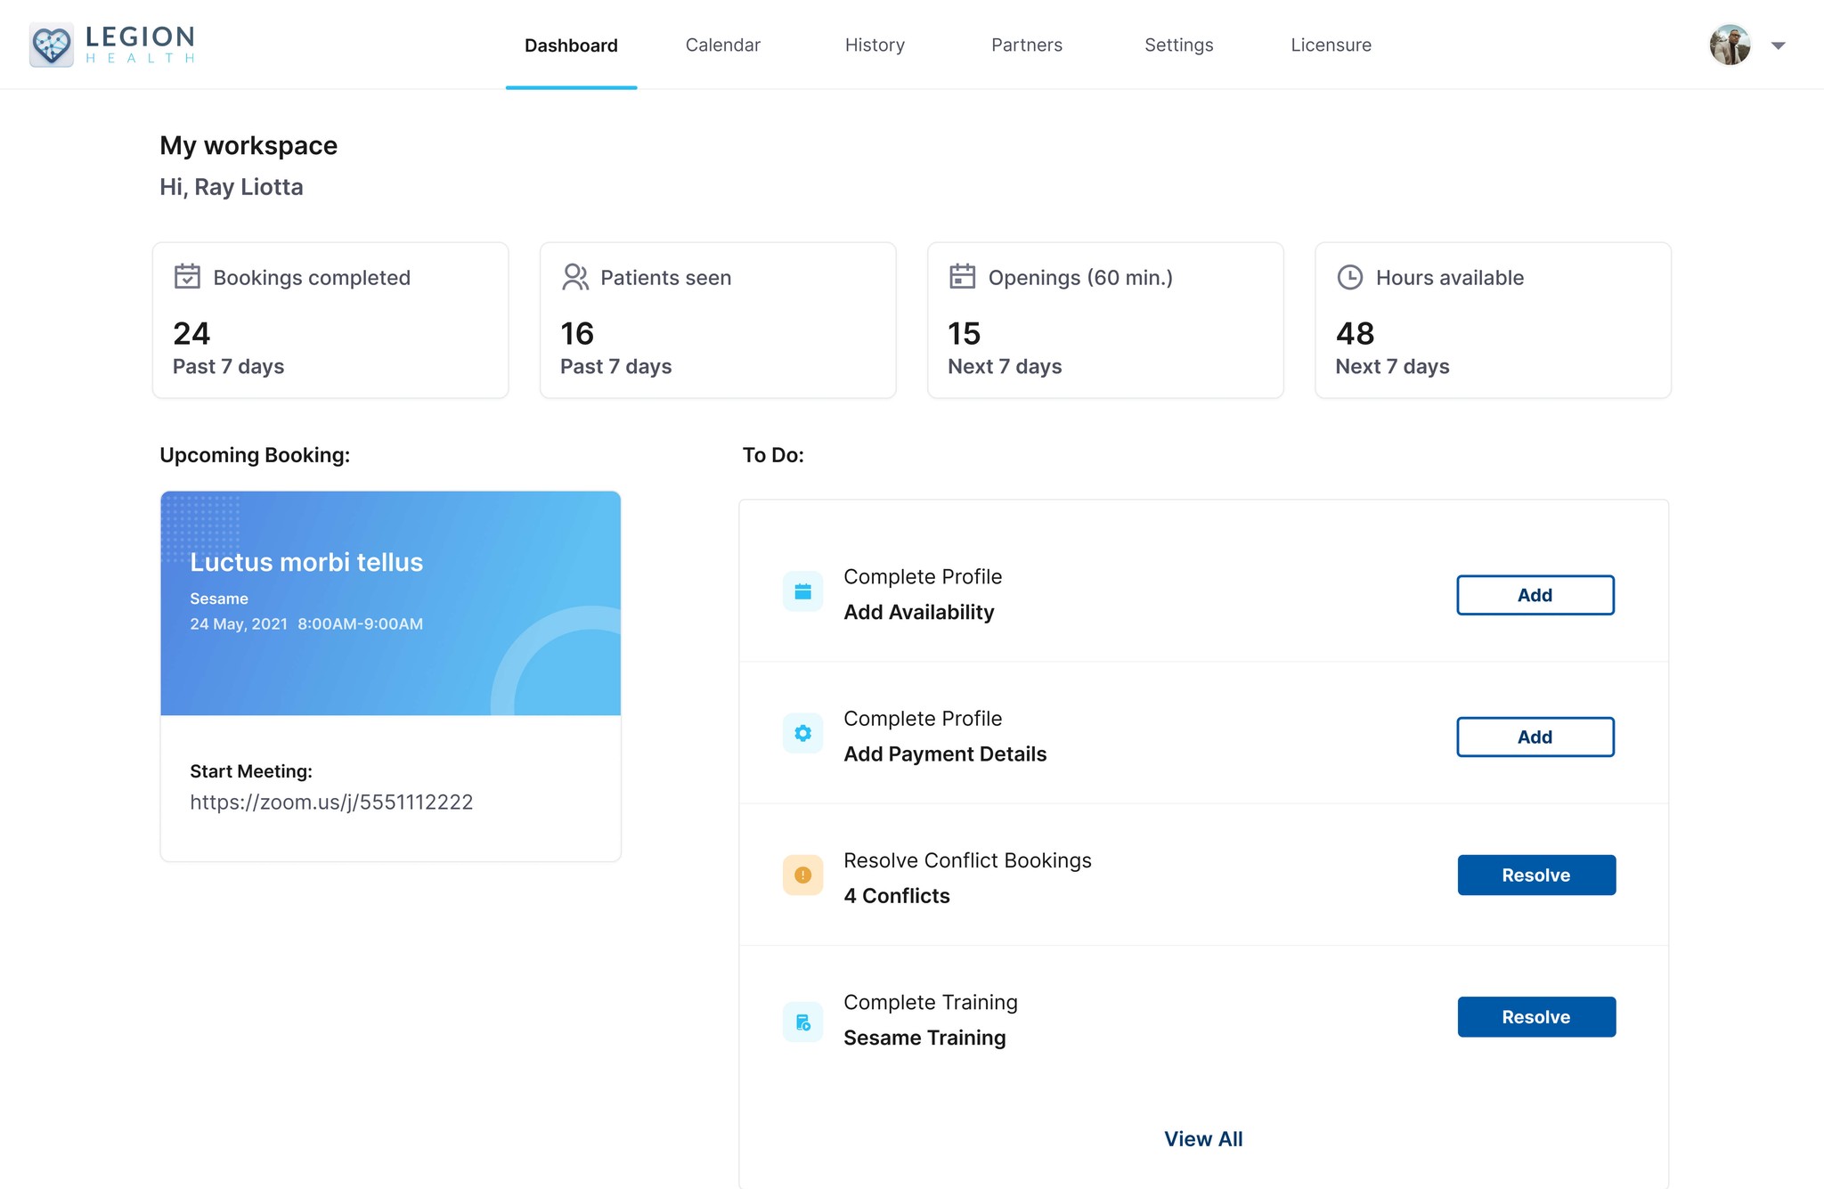Click the orange conflict warning icon

pos(802,875)
